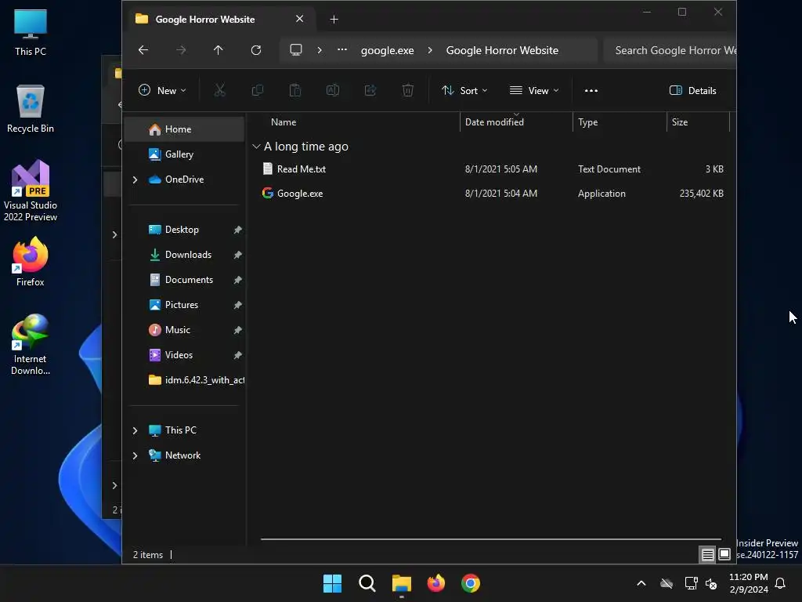Show hidden system tray icons
This screenshot has width=802, height=602.
coord(641,583)
